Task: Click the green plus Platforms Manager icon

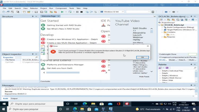Action: (x=43, y=64)
